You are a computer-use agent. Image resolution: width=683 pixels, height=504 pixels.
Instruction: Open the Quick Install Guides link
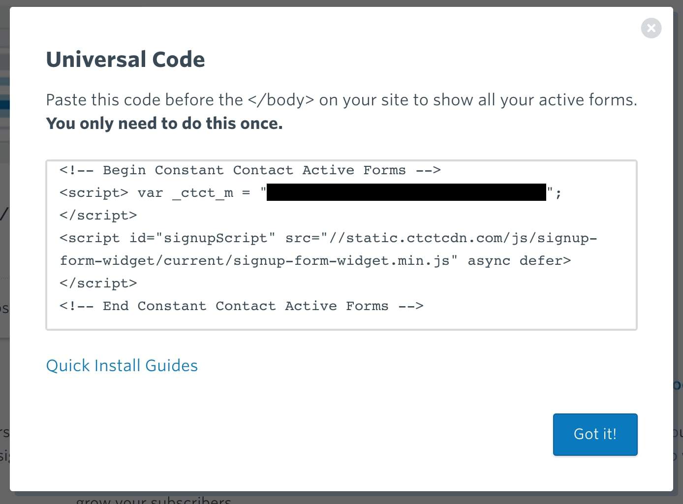(122, 365)
